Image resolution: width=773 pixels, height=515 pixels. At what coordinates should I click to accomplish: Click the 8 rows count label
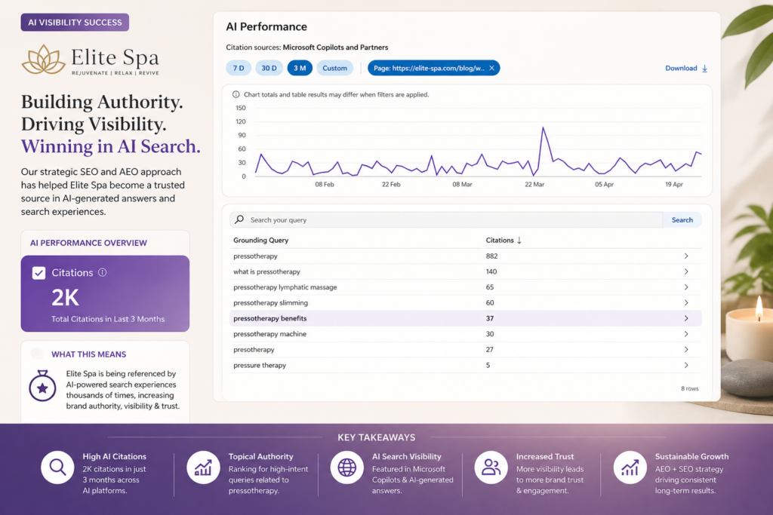pos(690,388)
